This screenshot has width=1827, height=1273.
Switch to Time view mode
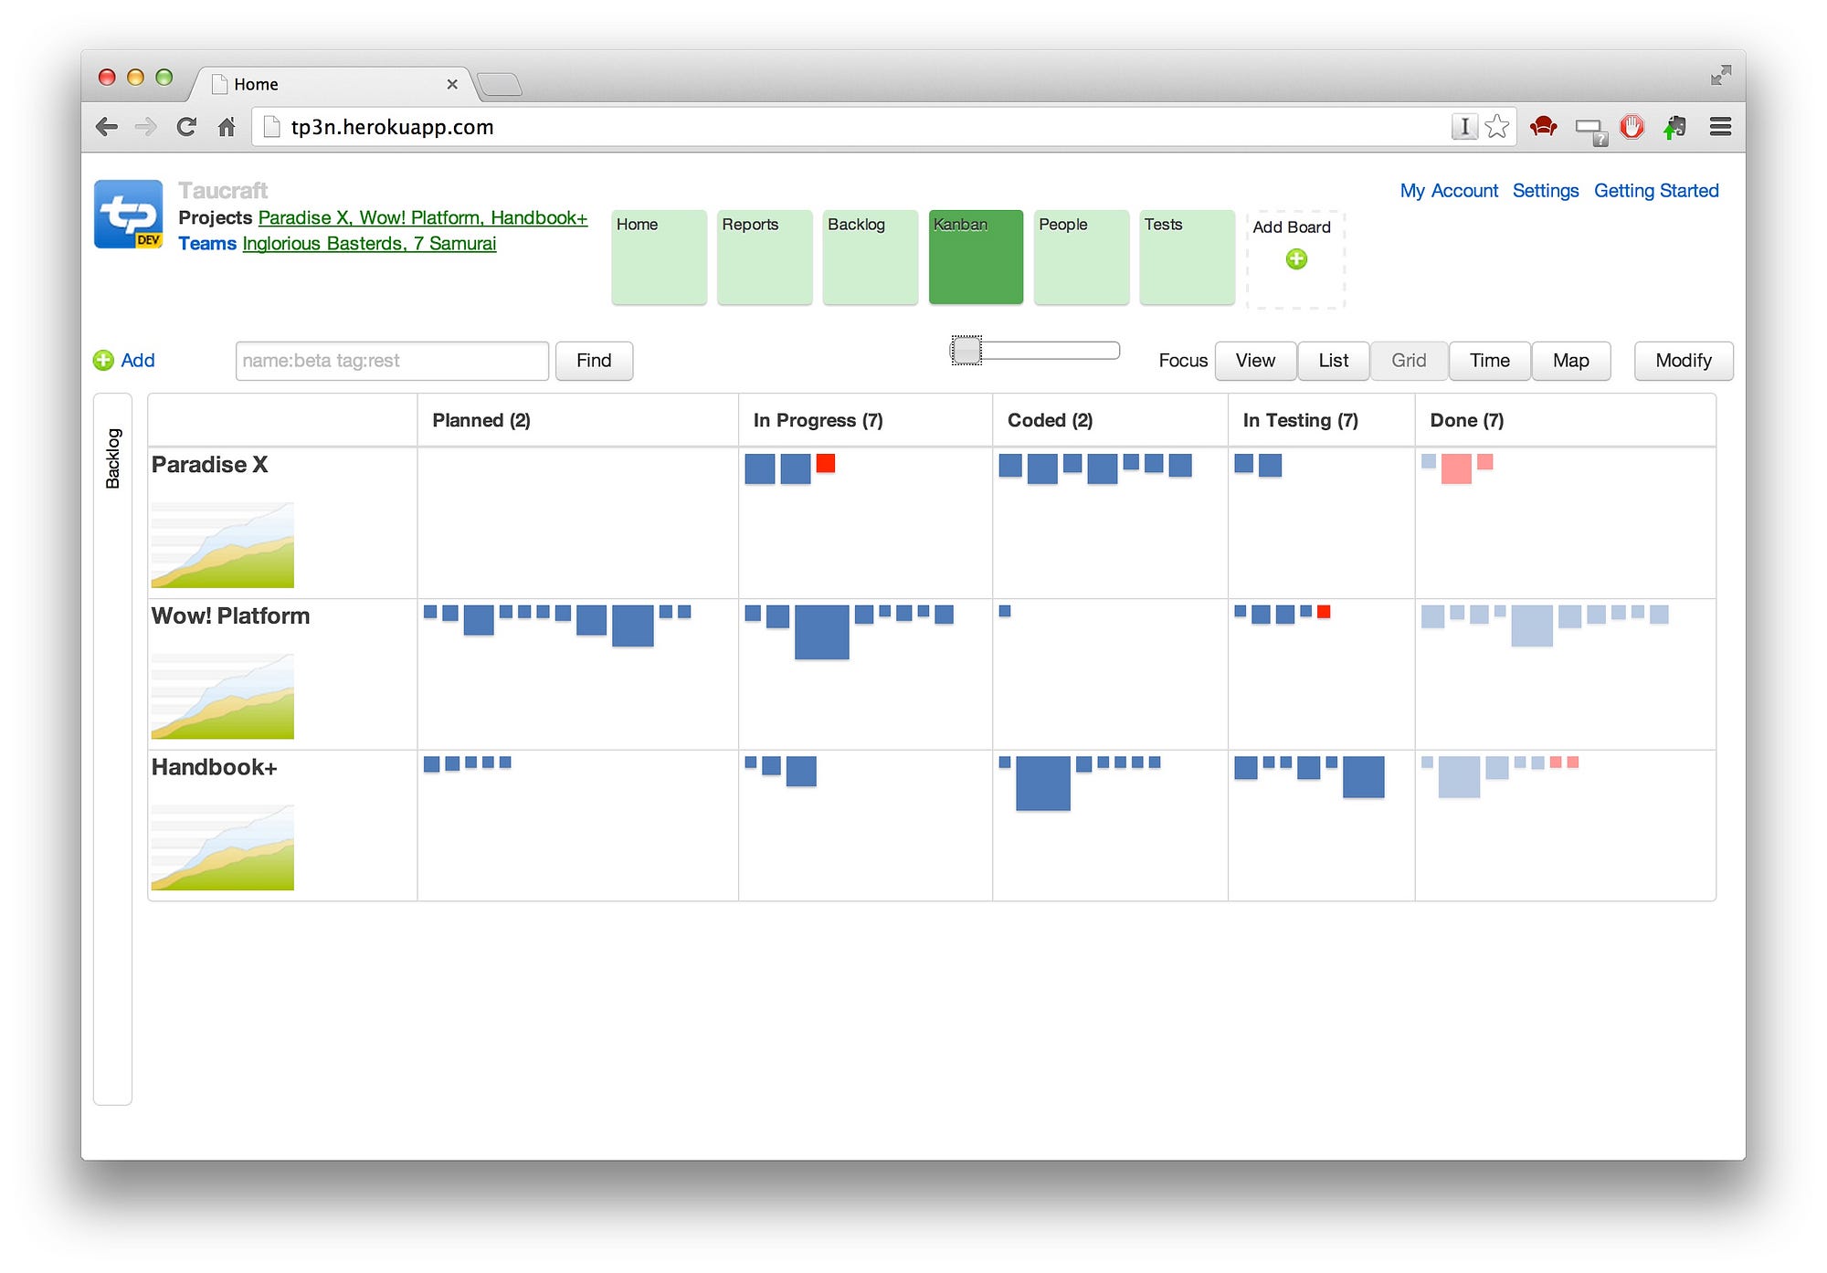(x=1489, y=361)
